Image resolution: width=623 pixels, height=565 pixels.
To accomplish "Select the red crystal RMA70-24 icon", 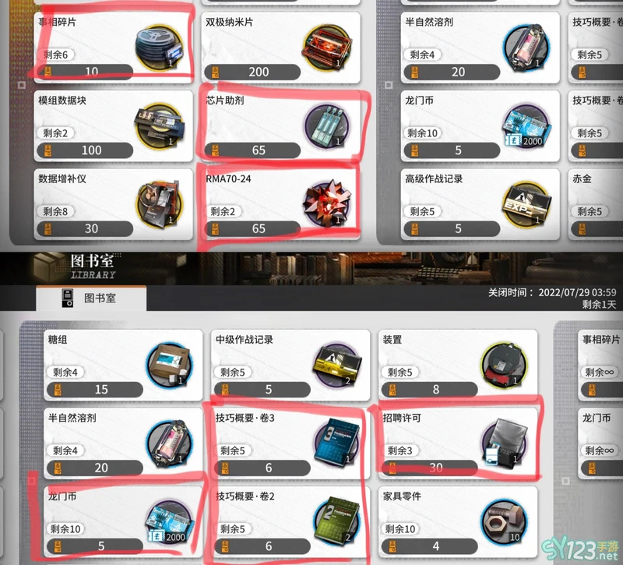I will (327, 203).
